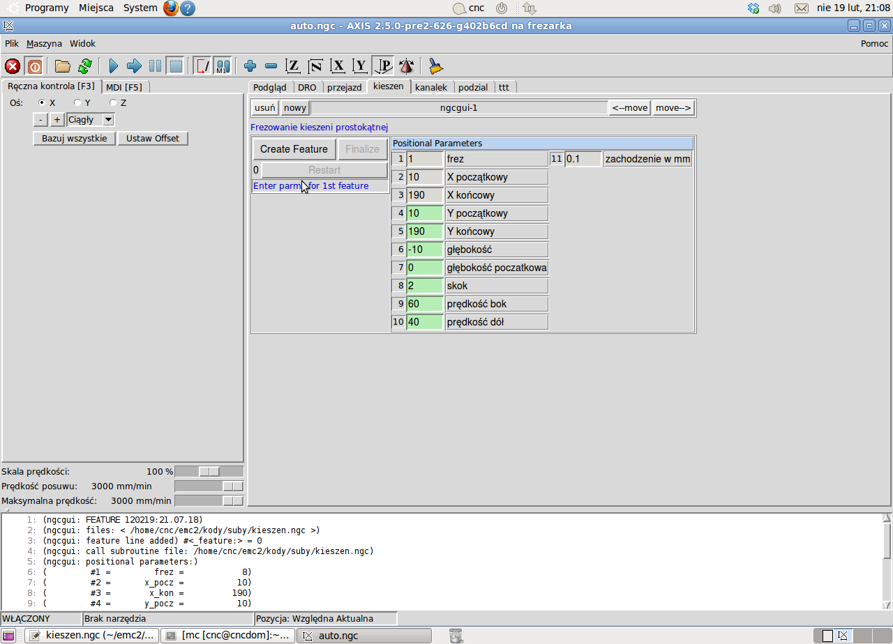Adjust the Prędkość posuwu slider
The height and width of the screenshot is (644, 893).
coord(209,486)
